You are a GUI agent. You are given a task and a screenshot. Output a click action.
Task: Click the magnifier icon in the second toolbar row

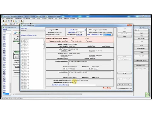11,24
